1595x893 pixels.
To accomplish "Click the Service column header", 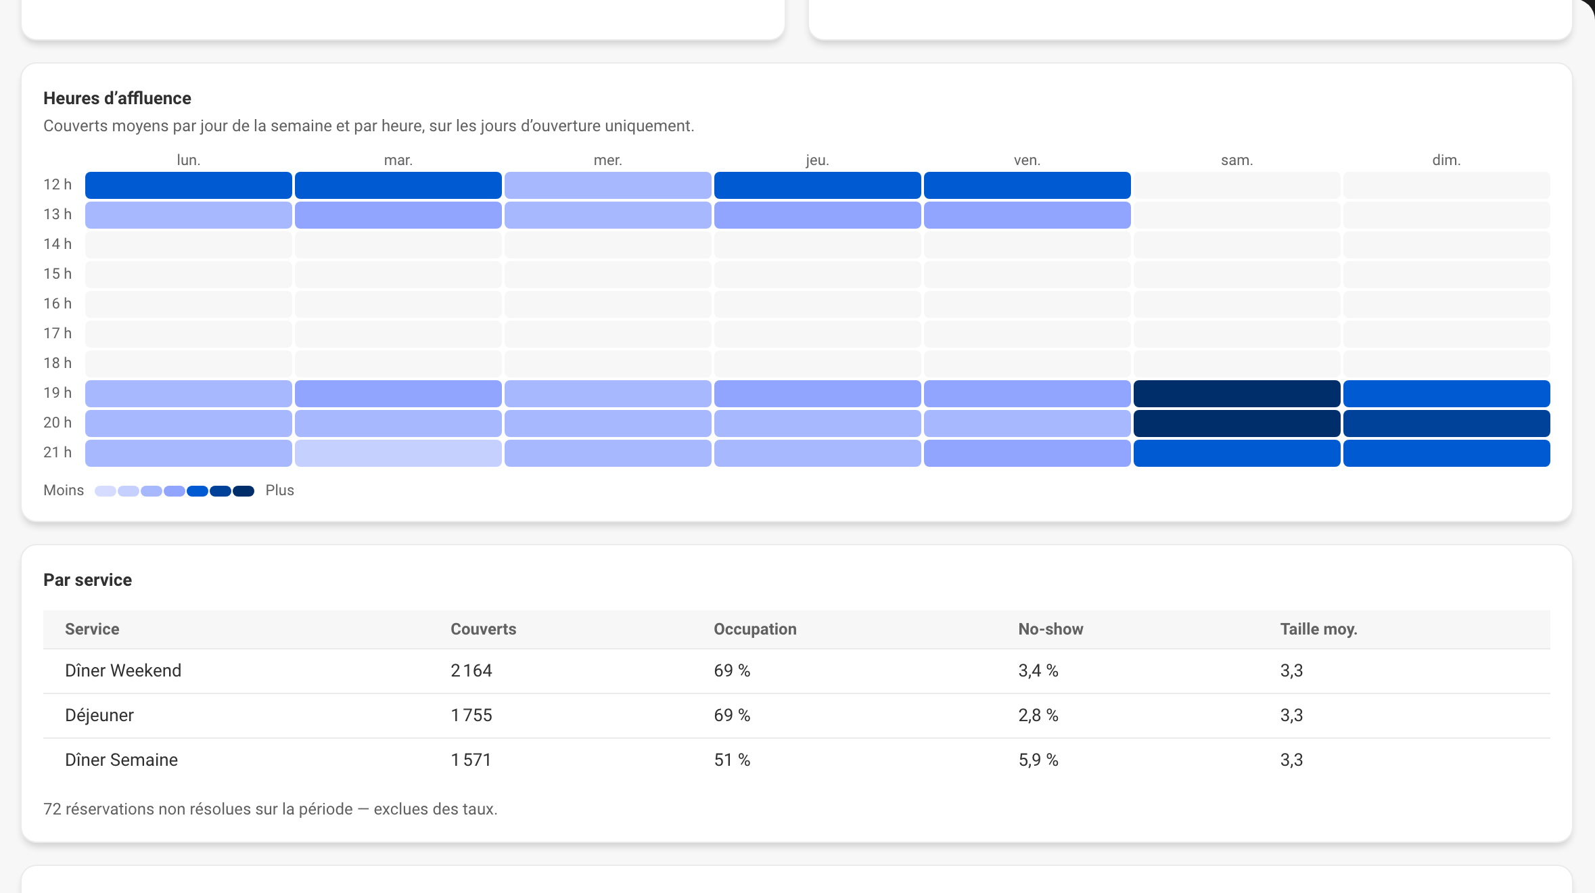I will coord(92,629).
